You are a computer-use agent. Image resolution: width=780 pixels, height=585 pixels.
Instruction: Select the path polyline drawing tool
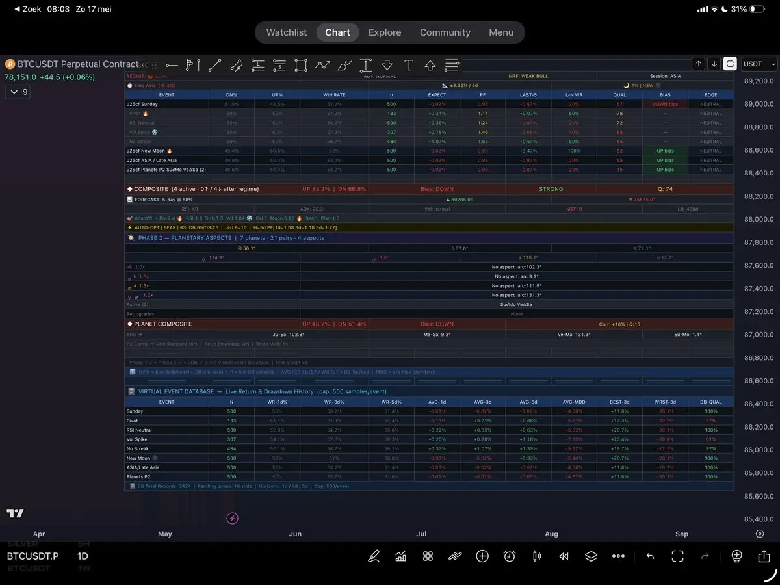[x=322, y=65]
